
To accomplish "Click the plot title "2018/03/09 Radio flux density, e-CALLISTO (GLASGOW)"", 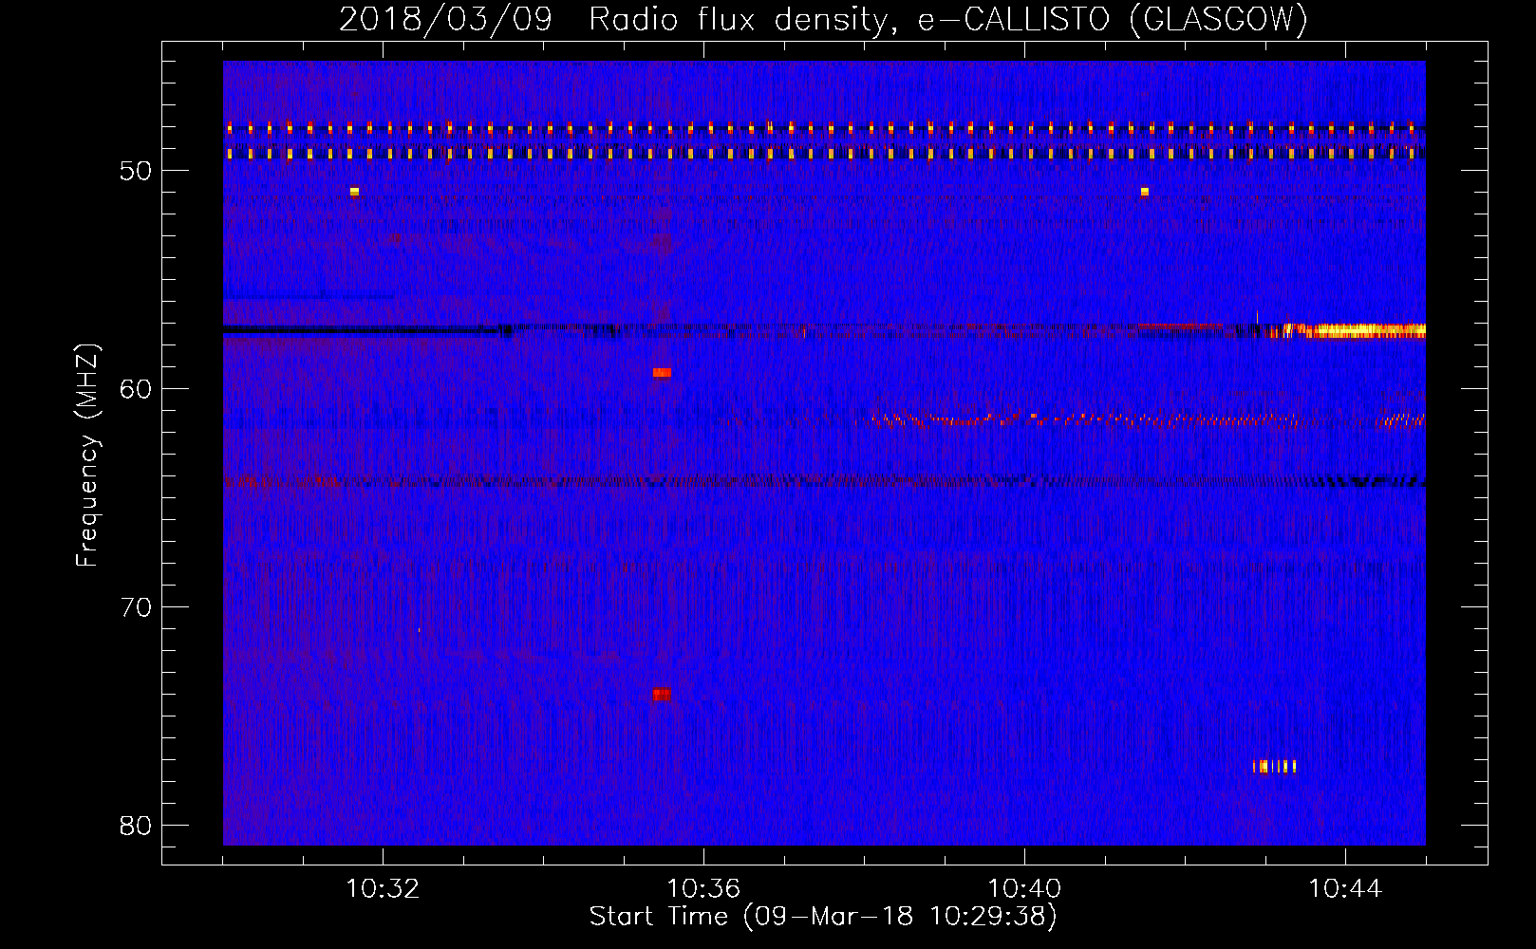I will click(823, 19).
